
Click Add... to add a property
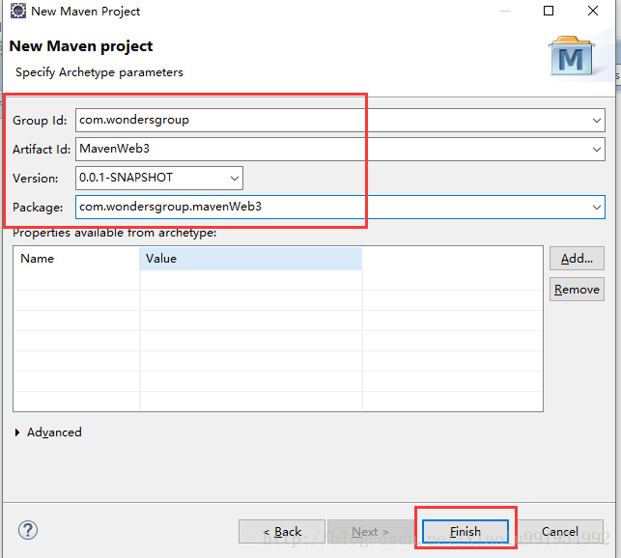(577, 258)
